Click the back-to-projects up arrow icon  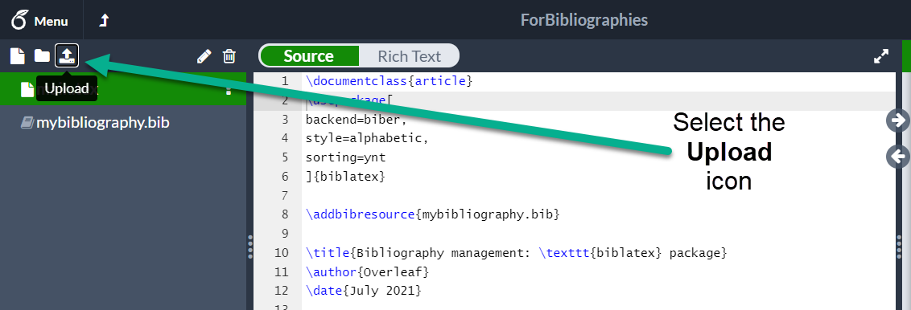tap(104, 21)
